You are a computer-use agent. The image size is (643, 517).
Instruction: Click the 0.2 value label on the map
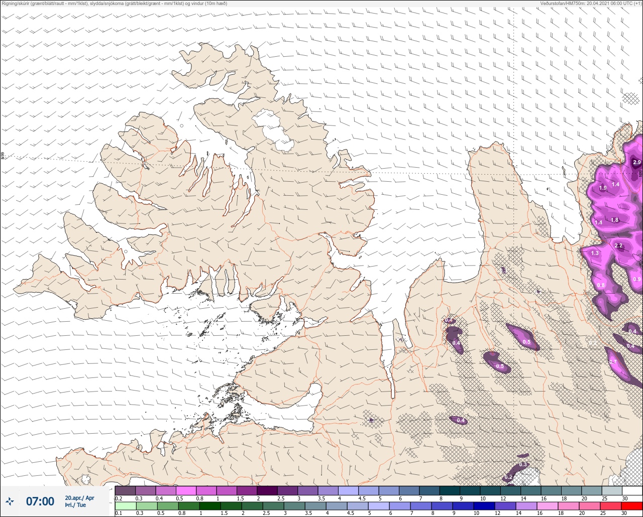click(508, 477)
